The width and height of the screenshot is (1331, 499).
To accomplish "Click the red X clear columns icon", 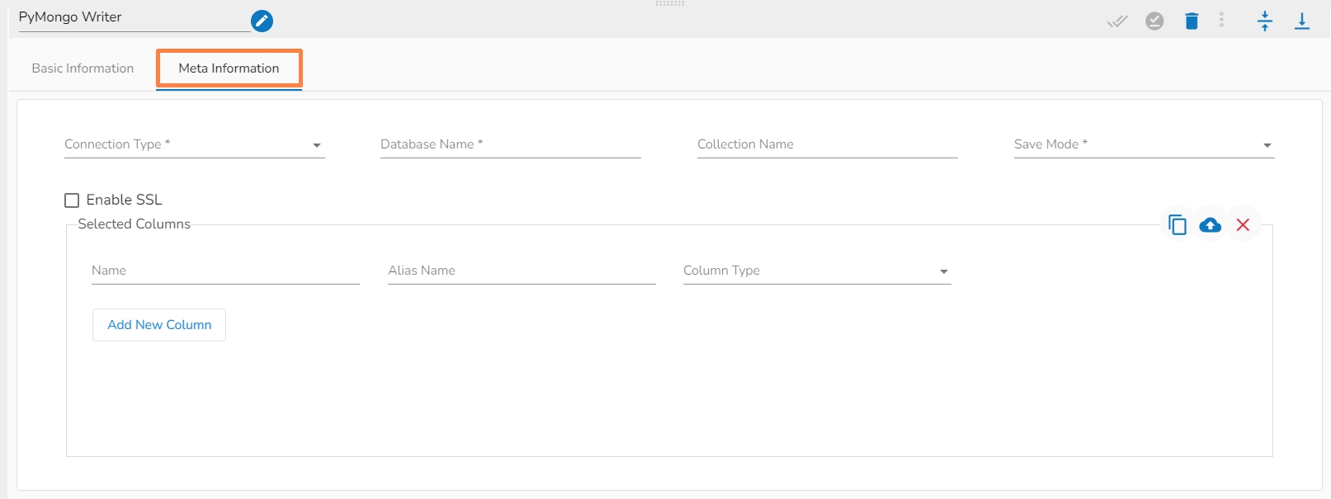I will tap(1243, 224).
